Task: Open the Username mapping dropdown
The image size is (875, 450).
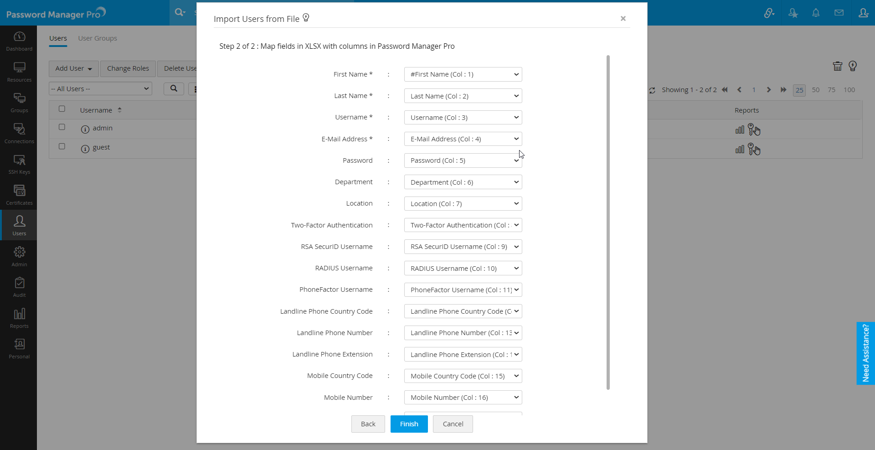Action: pos(463,117)
